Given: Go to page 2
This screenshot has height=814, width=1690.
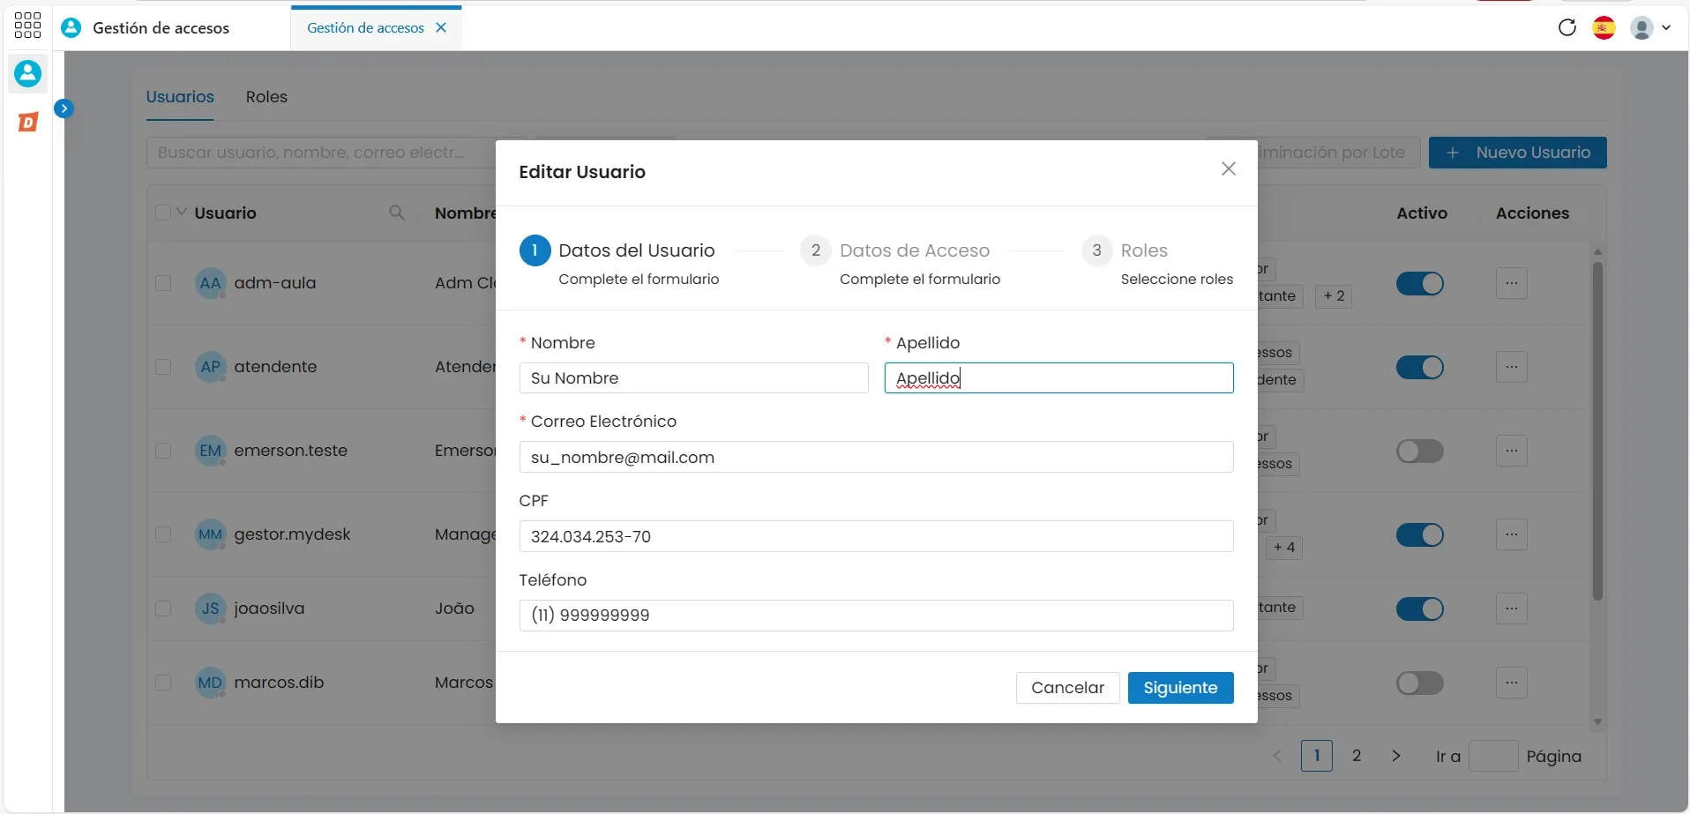Looking at the screenshot, I should coord(1357,756).
